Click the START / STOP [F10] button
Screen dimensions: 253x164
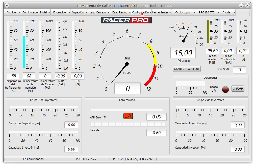186,69
